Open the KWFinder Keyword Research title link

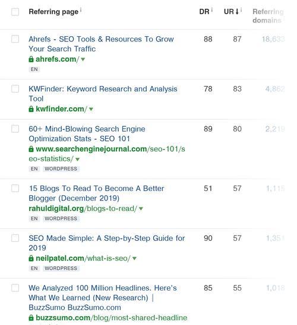coord(103,94)
